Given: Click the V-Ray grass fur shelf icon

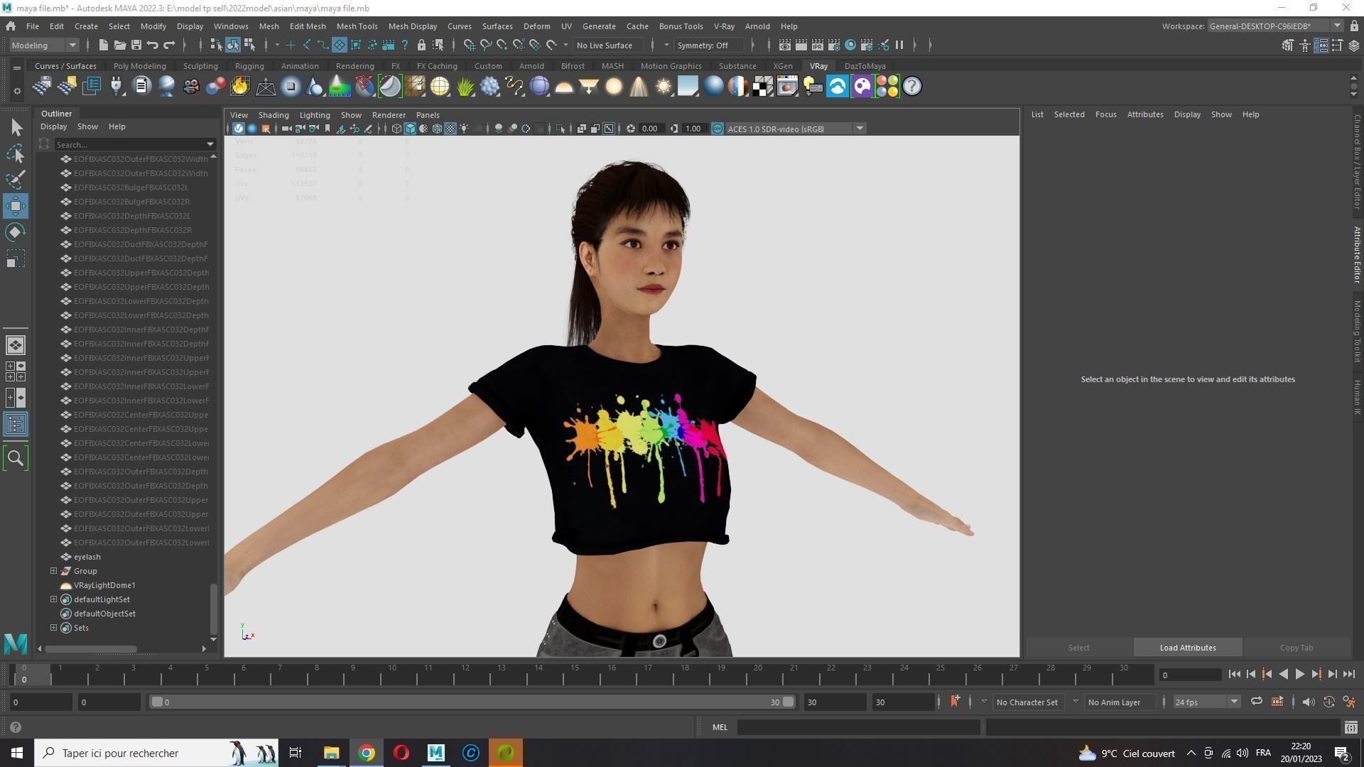Looking at the screenshot, I should point(465,87).
